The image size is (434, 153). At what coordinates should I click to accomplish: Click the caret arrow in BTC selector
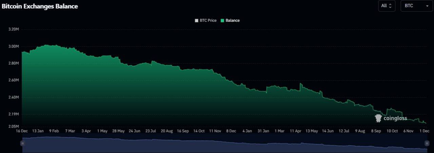click(x=427, y=6)
